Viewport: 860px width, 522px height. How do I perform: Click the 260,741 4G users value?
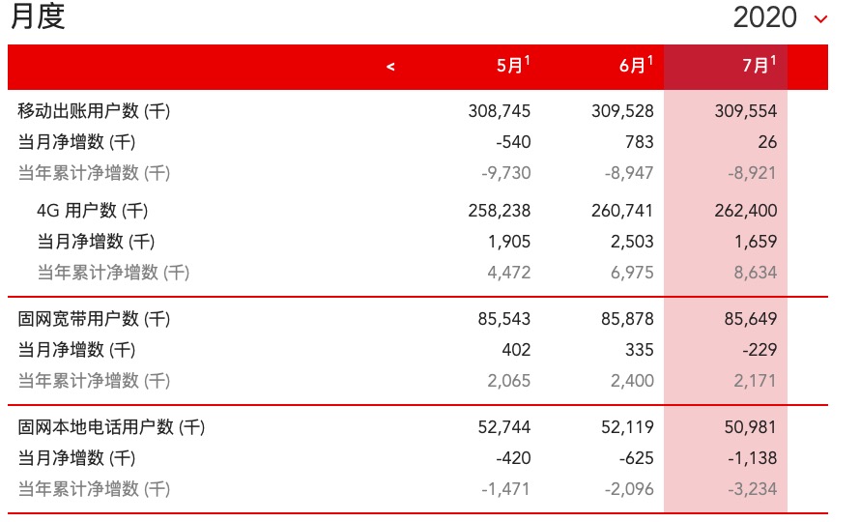coord(622,211)
